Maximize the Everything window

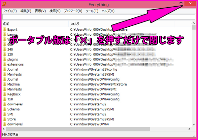pos(181,3)
